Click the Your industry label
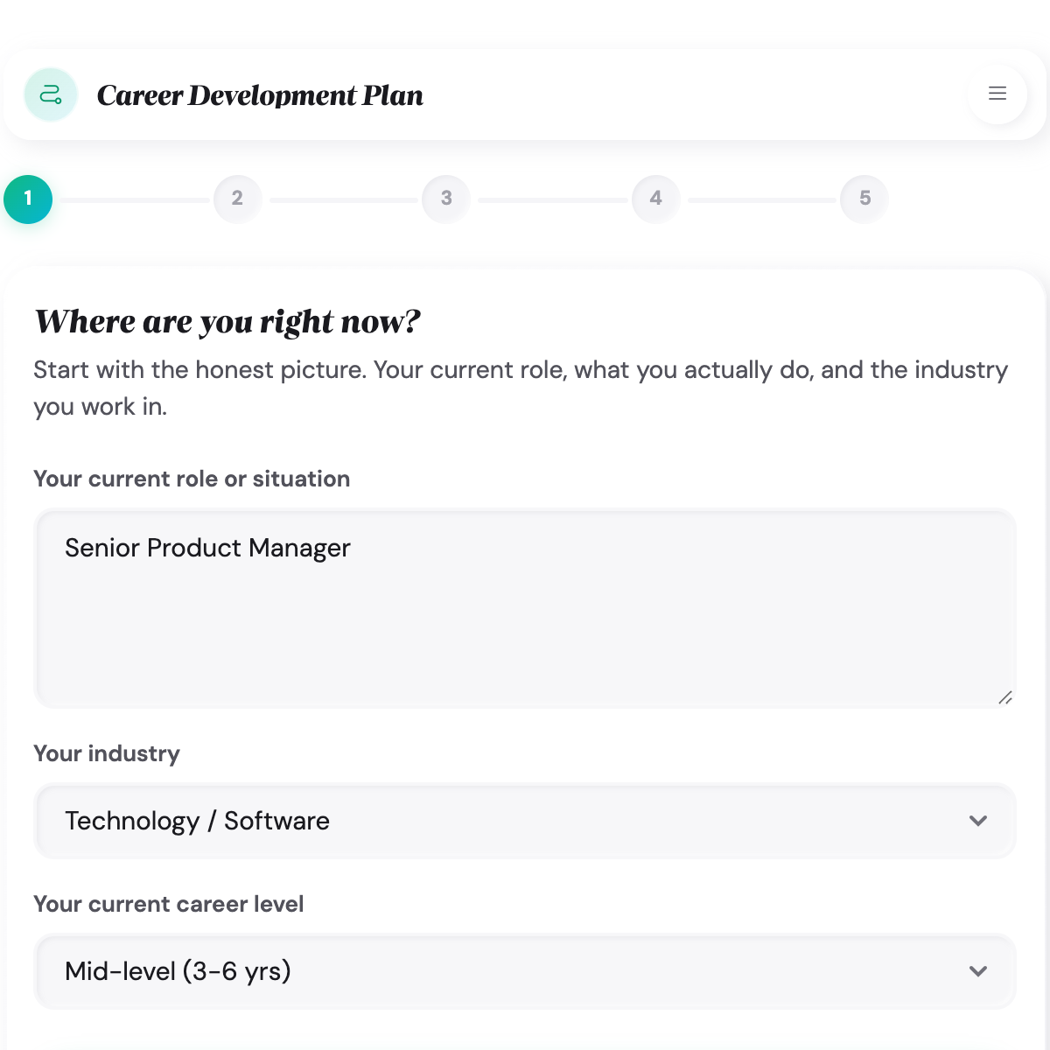 tap(107, 753)
